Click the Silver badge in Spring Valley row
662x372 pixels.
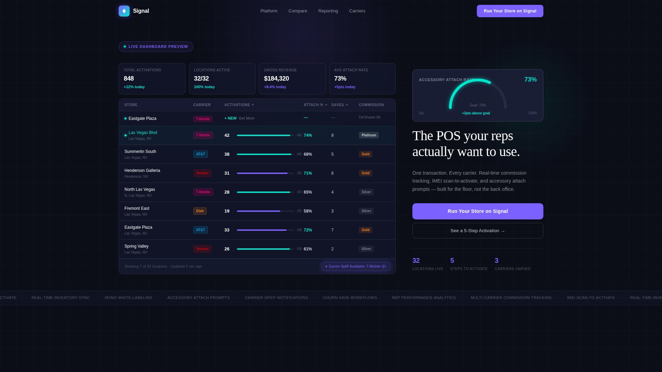pyautogui.click(x=366, y=249)
